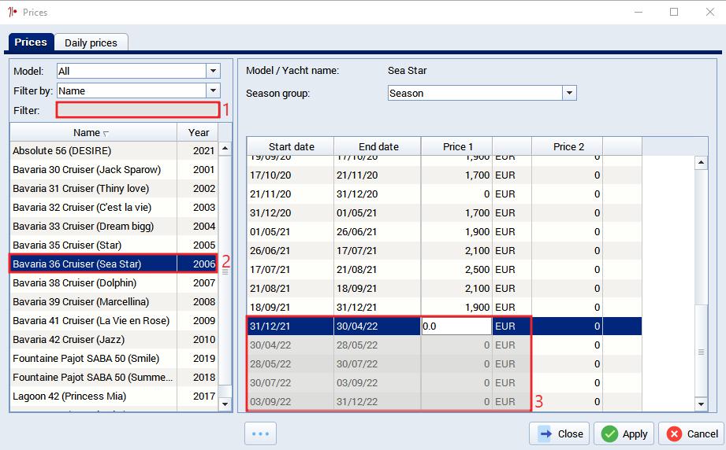
Task: Click price table scroll down arrow
Action: pos(701,404)
